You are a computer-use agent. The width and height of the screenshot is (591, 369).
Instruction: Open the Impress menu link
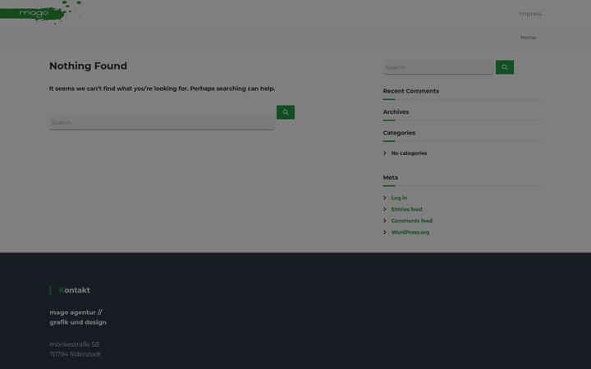click(530, 14)
